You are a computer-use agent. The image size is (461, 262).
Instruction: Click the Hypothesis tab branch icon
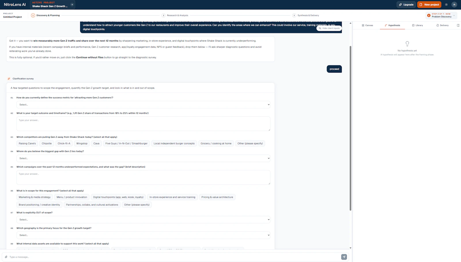(x=386, y=25)
